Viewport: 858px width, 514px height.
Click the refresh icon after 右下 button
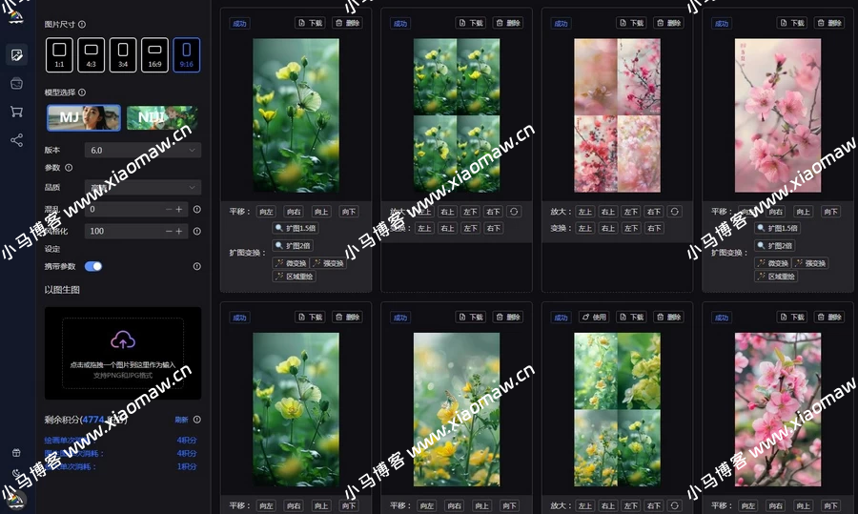click(x=514, y=212)
